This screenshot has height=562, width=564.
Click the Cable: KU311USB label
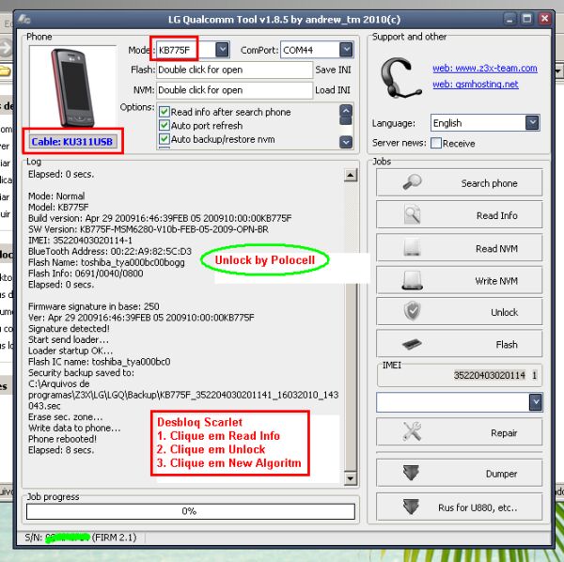click(72, 141)
